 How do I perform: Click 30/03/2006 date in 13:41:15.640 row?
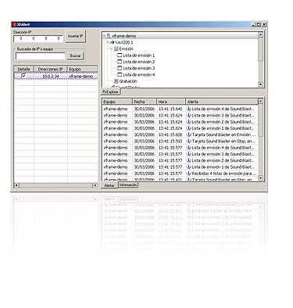(x=145, y=109)
